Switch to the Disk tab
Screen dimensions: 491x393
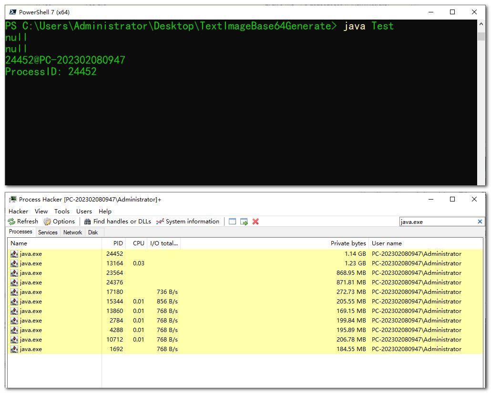pyautogui.click(x=93, y=232)
